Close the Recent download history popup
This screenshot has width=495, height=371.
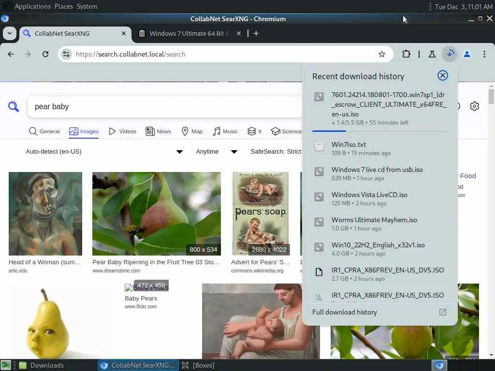[x=443, y=75]
